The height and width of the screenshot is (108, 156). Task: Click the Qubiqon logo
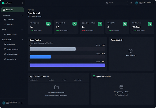click(x=7, y=3)
